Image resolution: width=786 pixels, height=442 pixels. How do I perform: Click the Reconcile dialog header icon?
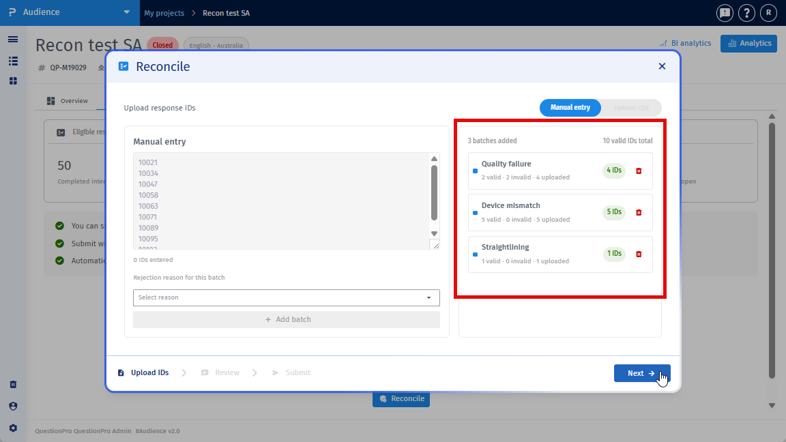point(123,66)
